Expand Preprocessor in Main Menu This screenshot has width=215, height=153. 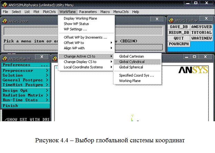pyautogui.click(x=26, y=70)
